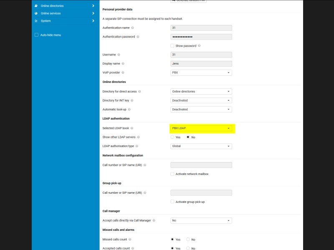This screenshot has width=334, height=250.
Task: Click help icon next to Show password
Action: click(x=199, y=46)
